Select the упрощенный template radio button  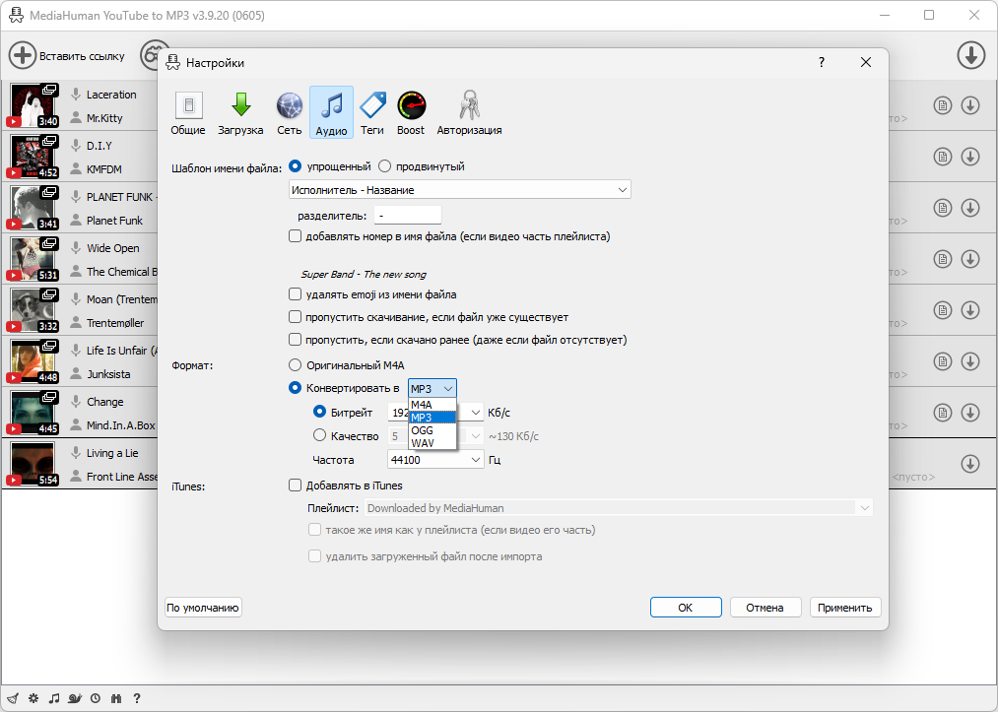tap(296, 166)
